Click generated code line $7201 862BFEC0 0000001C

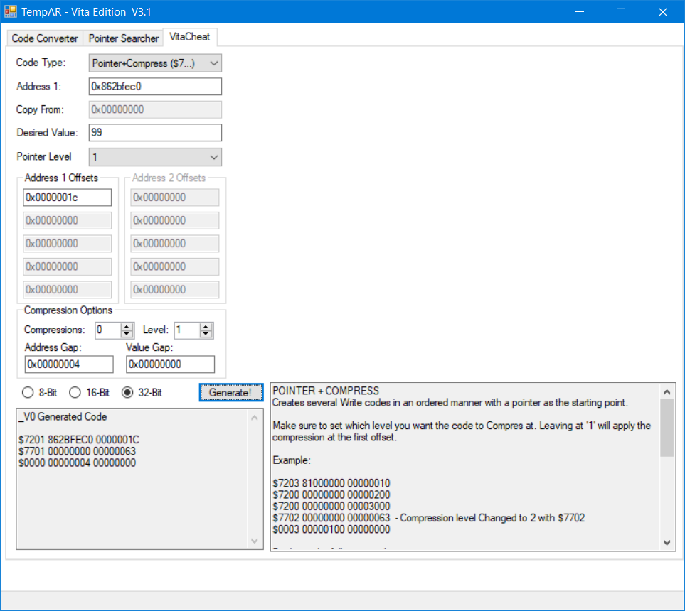(79, 440)
